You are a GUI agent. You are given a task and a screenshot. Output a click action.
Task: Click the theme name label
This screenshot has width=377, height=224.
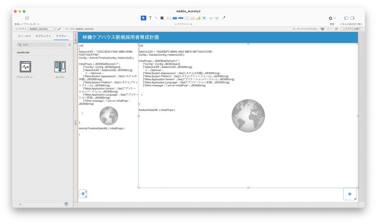click(x=305, y=29)
